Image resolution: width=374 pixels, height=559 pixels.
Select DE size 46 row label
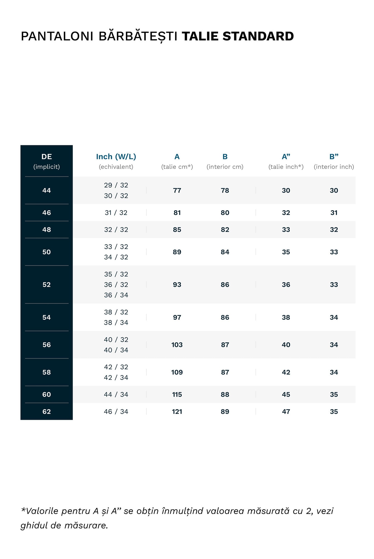click(47, 213)
